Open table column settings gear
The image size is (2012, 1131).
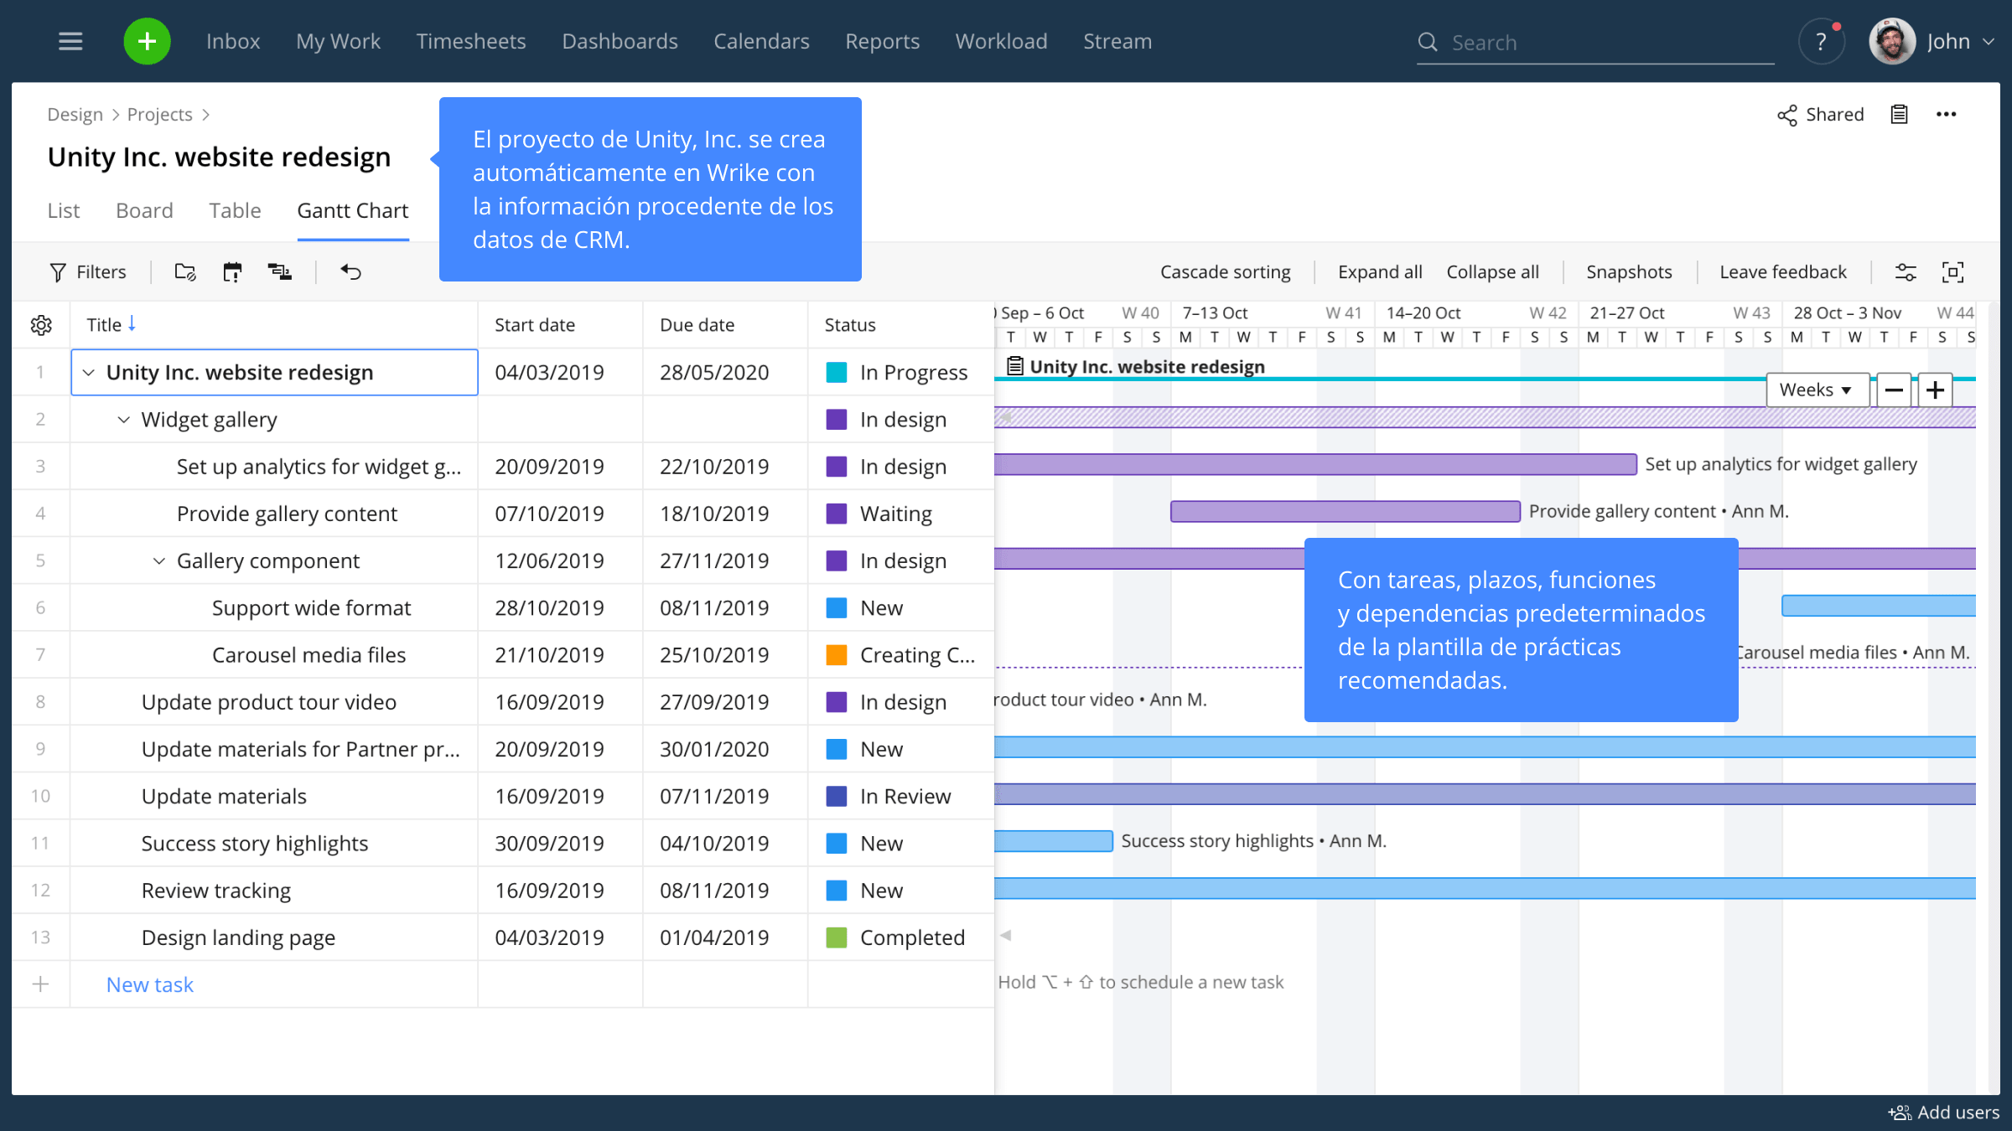pyautogui.click(x=41, y=325)
